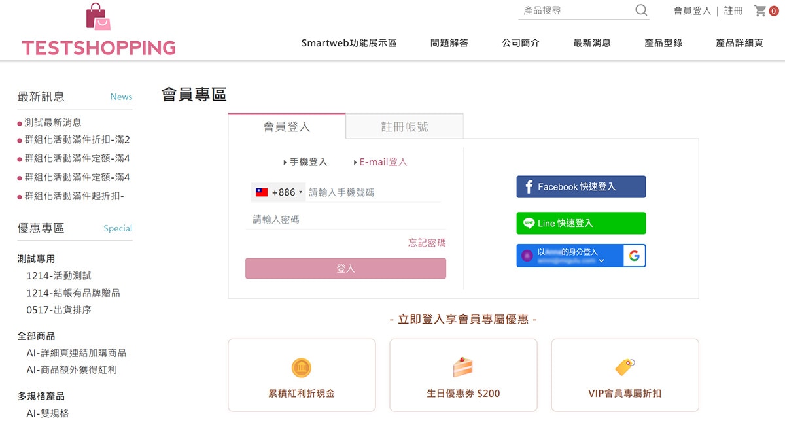
Task: Click the 產品搜尋 search field
Action: click(x=576, y=10)
